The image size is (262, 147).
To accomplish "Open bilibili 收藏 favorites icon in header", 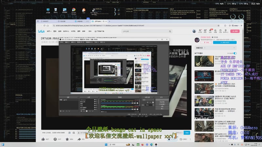I will (x=215, y=31).
